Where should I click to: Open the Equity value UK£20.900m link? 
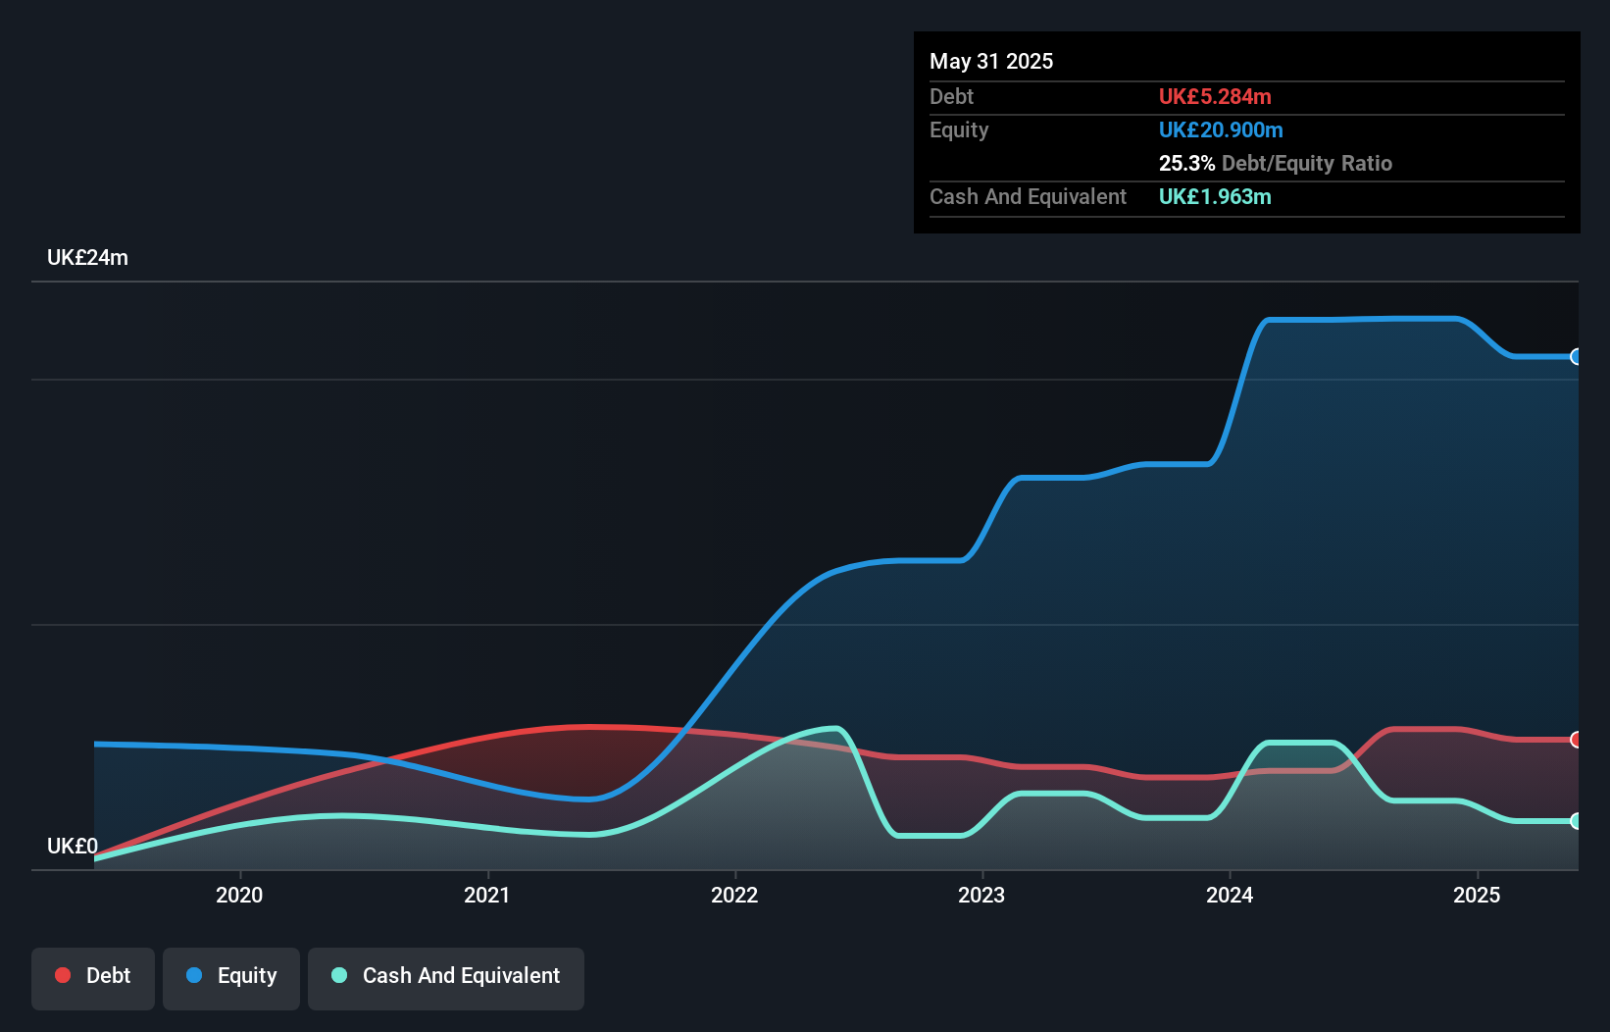click(1221, 129)
